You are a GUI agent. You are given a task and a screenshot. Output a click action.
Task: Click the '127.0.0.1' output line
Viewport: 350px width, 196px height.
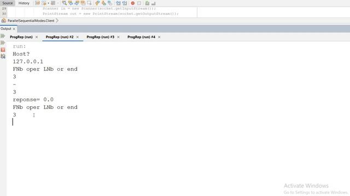tap(28, 62)
